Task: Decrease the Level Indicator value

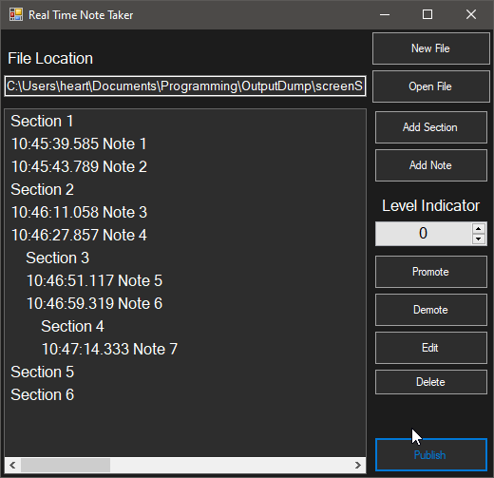Action: point(479,239)
